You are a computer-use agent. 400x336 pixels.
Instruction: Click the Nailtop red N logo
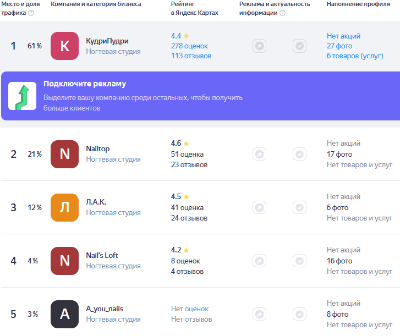(64, 154)
